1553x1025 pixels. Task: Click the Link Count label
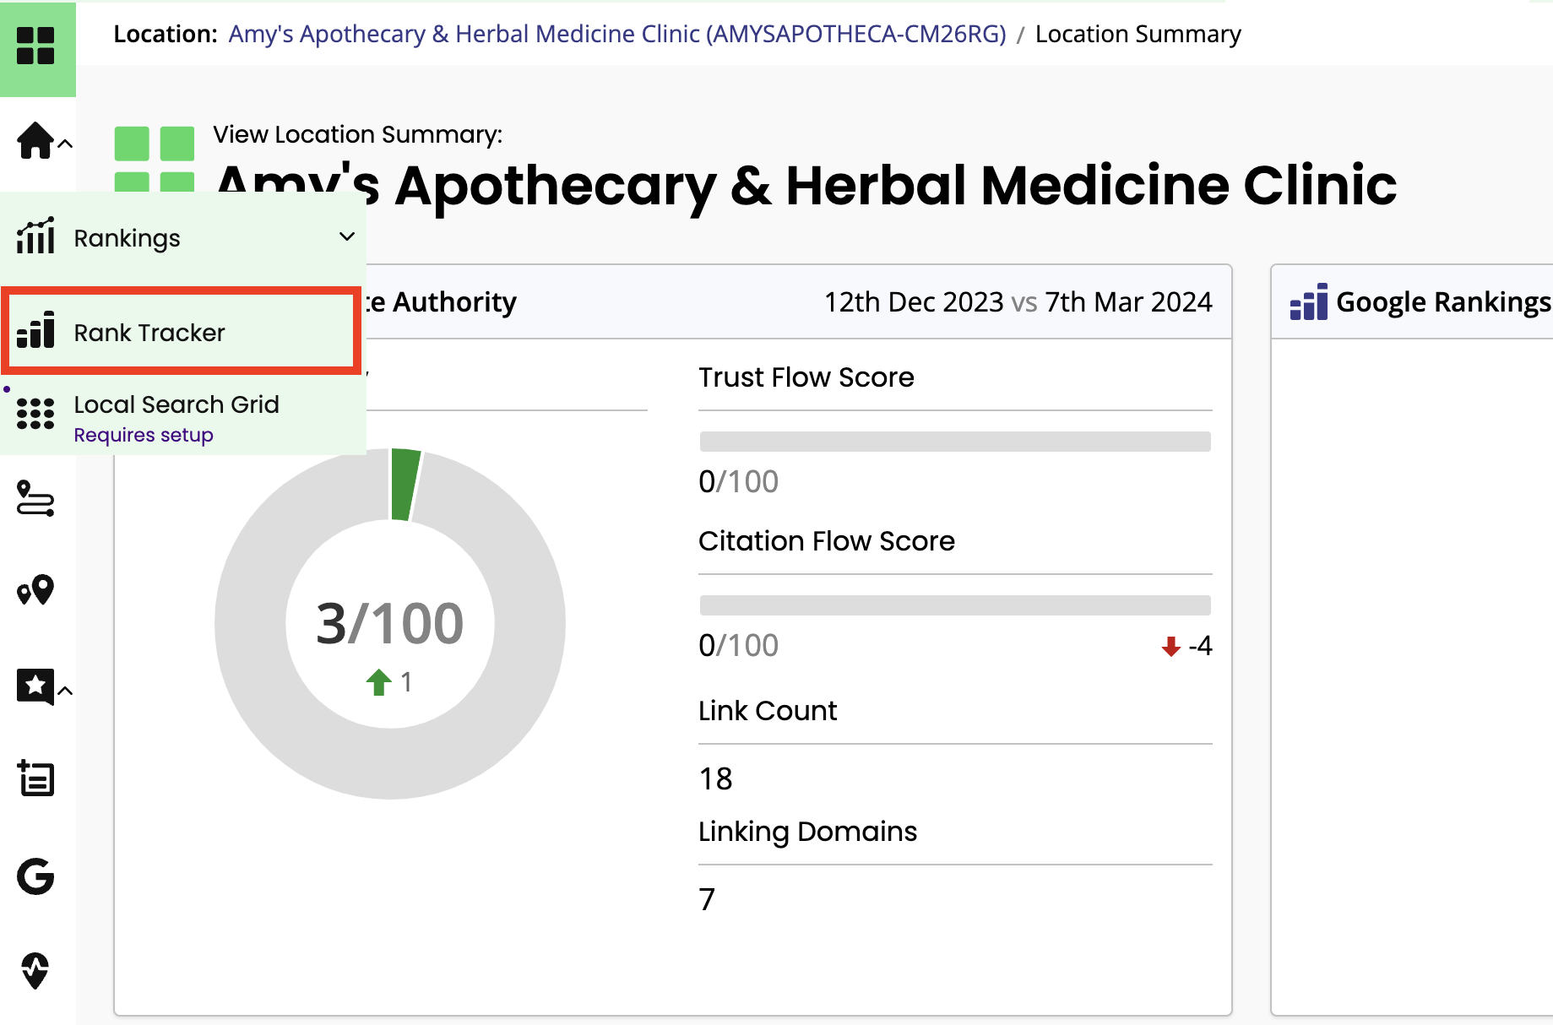(768, 710)
